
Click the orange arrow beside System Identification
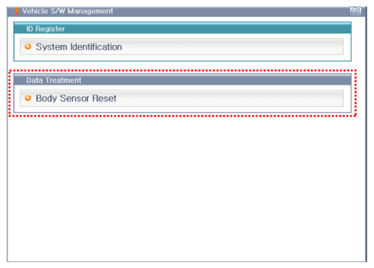tap(28, 46)
